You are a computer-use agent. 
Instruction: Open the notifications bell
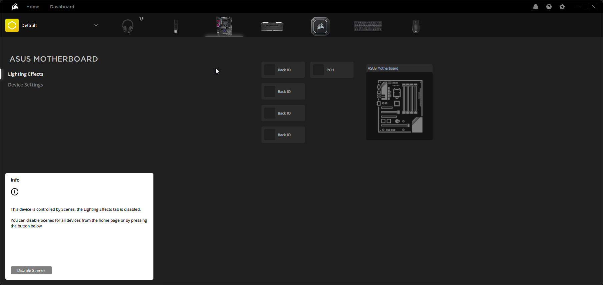click(x=536, y=7)
